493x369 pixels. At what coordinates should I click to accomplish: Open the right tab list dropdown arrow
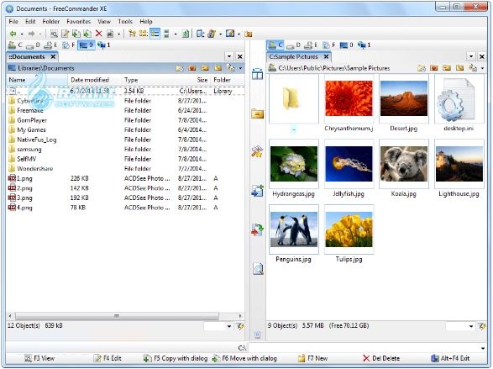tap(471, 56)
